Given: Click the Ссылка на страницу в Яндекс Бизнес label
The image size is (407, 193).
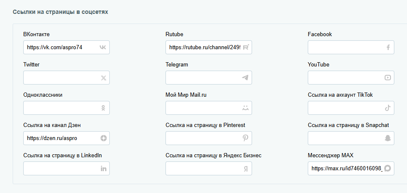Looking at the screenshot, I should click(213, 156).
